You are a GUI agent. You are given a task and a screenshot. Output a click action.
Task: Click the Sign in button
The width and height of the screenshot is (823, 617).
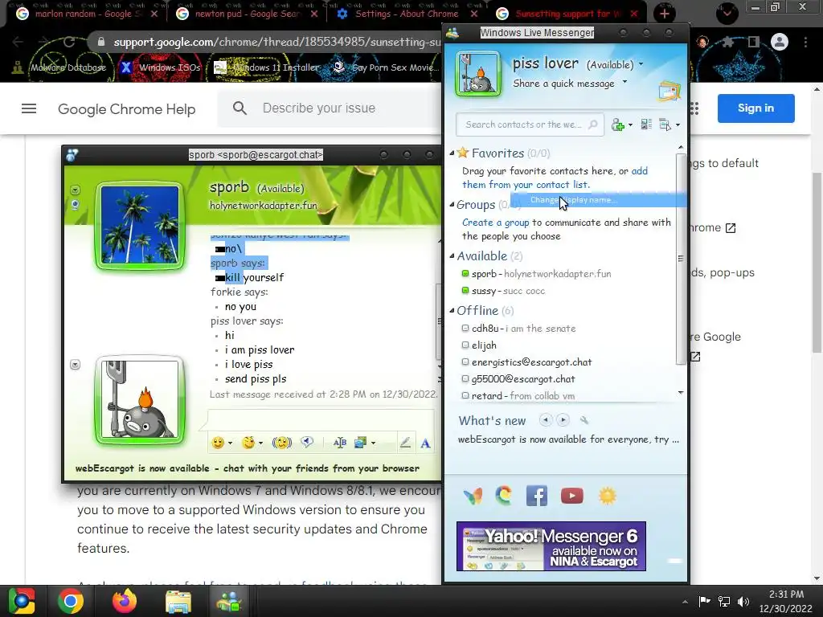[755, 108]
